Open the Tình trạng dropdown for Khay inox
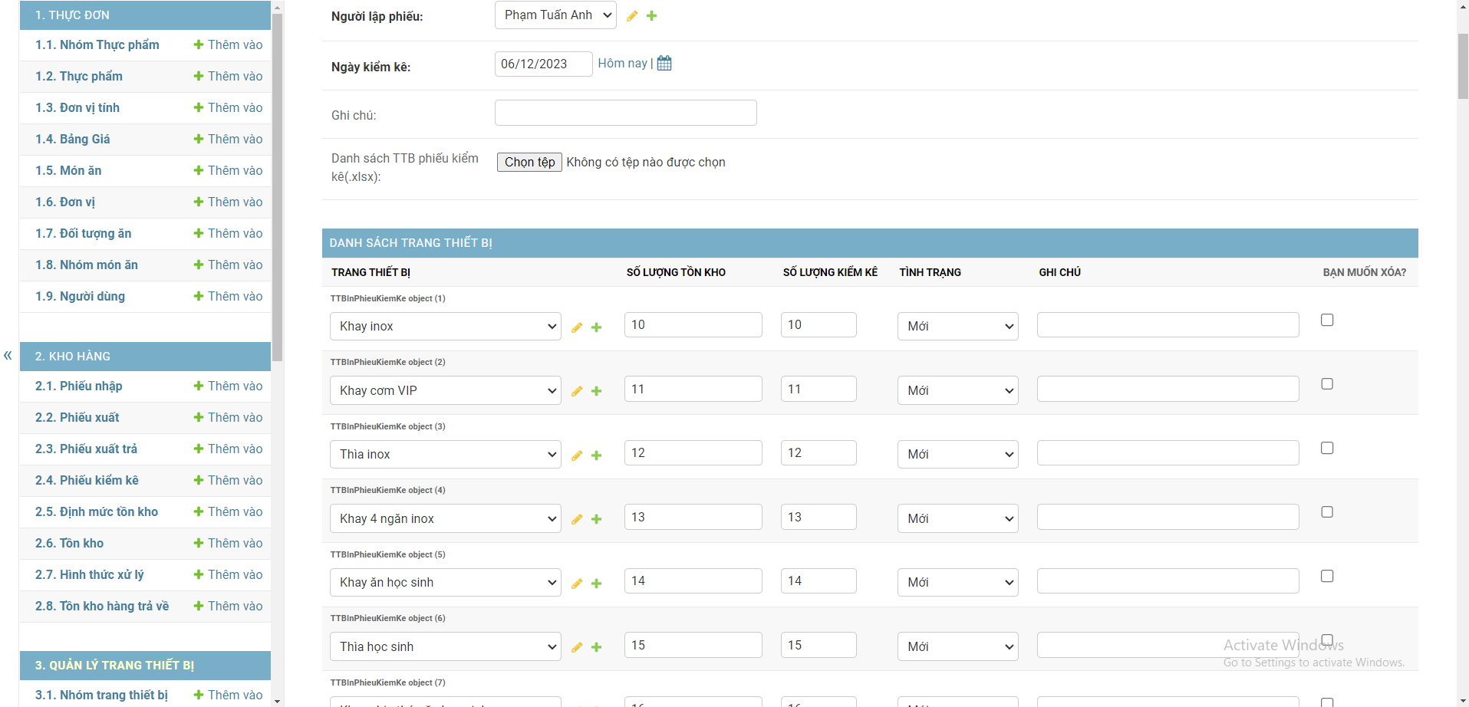1469x707 pixels. 957,326
